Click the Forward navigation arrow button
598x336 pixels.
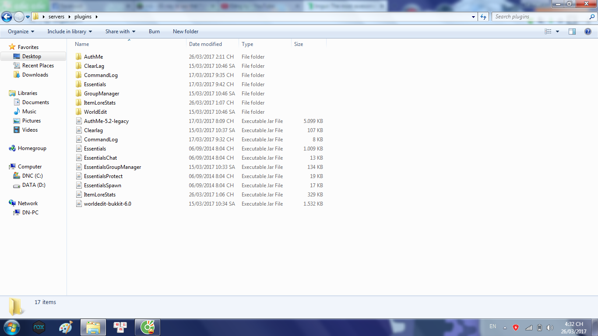click(x=19, y=17)
